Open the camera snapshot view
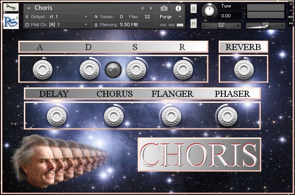295x195 pixels. pos(164,8)
